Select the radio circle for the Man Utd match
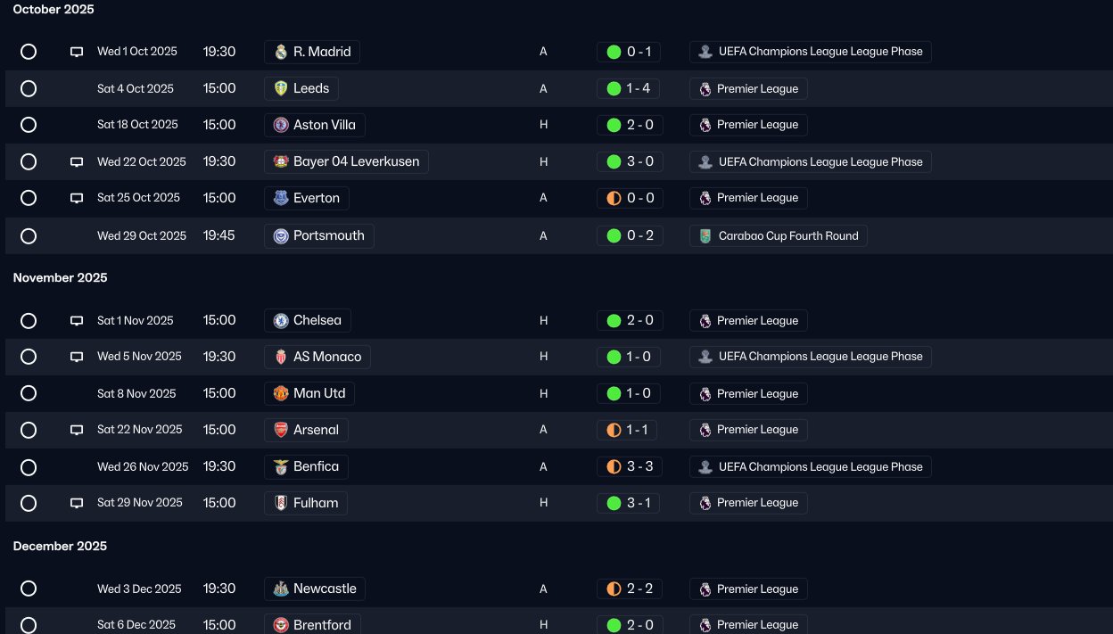1113x634 pixels. [x=29, y=393]
